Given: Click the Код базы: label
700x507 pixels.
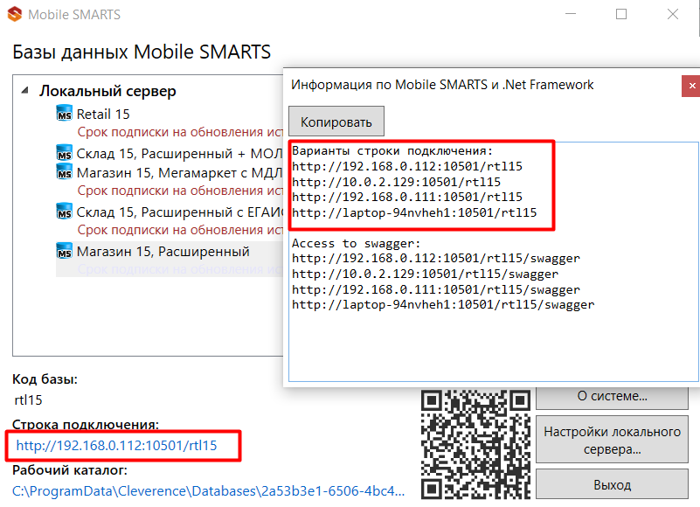Looking at the screenshot, I should (x=45, y=379).
